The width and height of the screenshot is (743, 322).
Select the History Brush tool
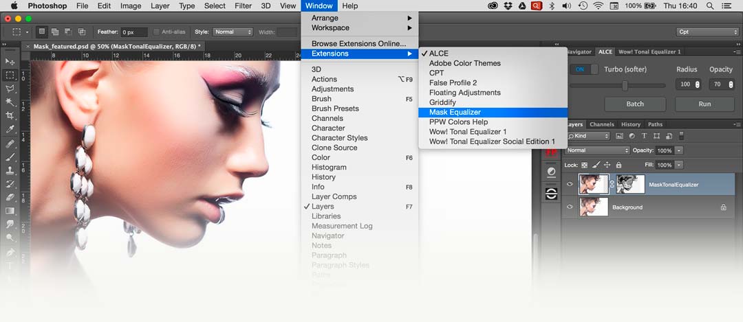pos(10,184)
